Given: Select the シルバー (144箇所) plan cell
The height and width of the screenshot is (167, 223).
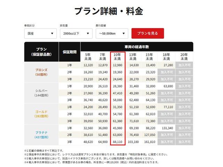Looking at the screenshot, I should click(x=41, y=93).
